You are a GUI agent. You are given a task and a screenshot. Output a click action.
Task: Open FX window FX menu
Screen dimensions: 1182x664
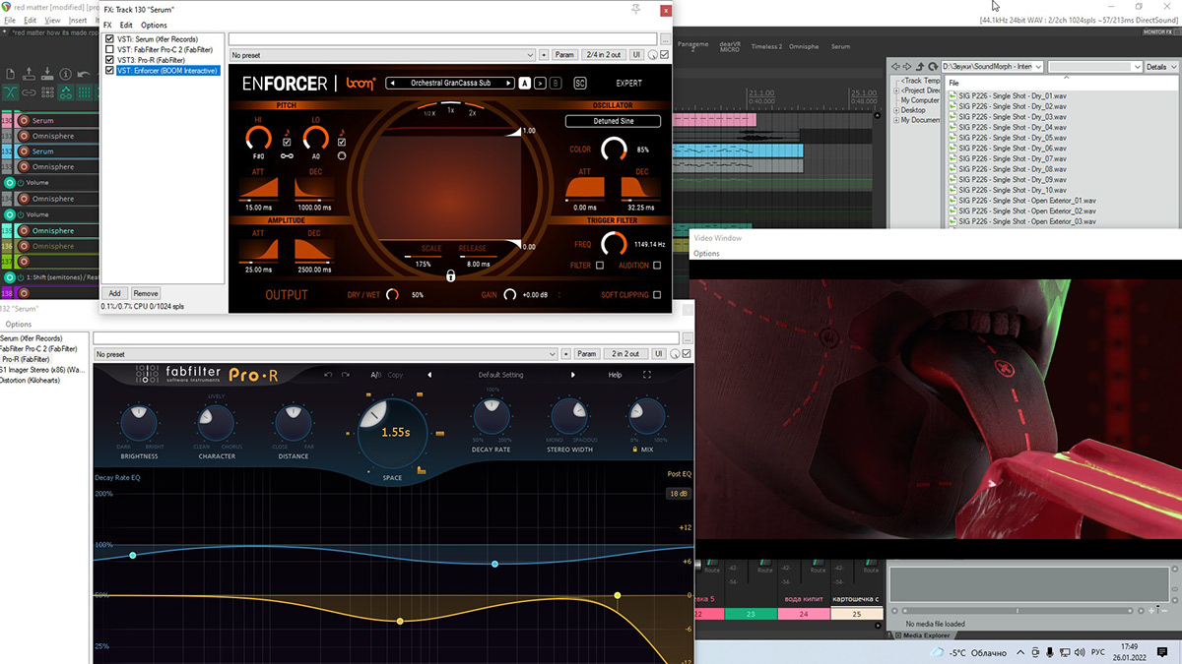[x=108, y=25]
